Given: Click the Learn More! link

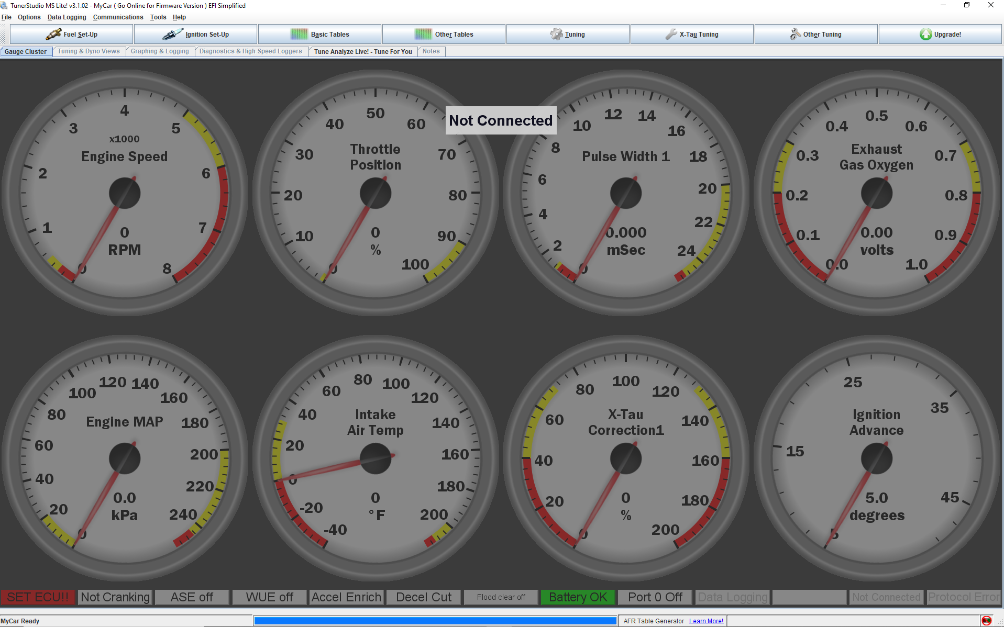Looking at the screenshot, I should pyautogui.click(x=706, y=621).
